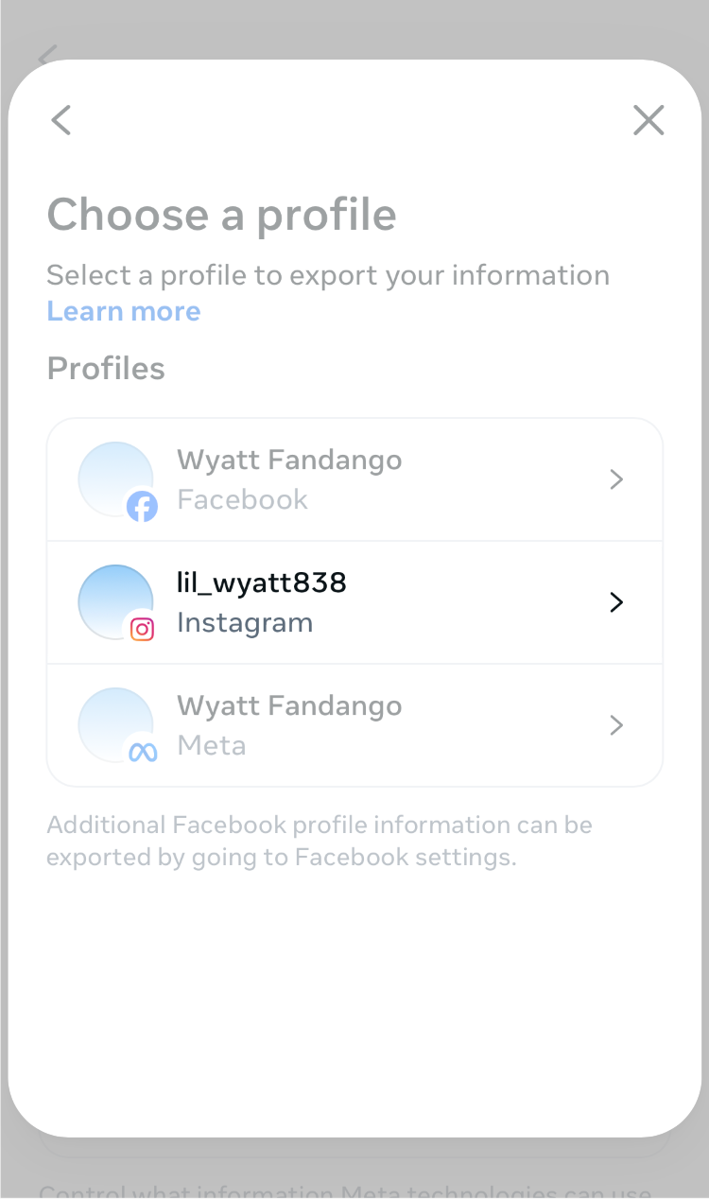Select Wyatt Fandango name in Meta row

(289, 706)
